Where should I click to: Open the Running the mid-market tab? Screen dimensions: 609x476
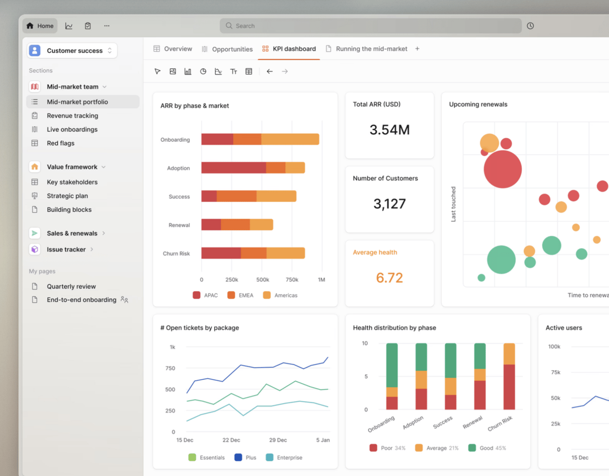(366, 49)
